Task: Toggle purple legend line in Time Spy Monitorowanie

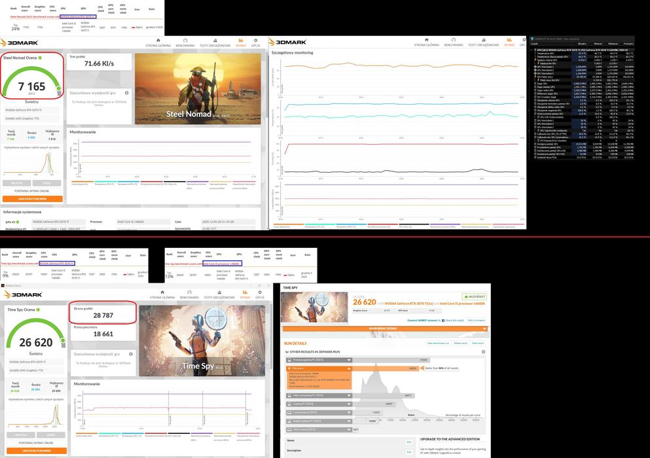Action: (202, 434)
